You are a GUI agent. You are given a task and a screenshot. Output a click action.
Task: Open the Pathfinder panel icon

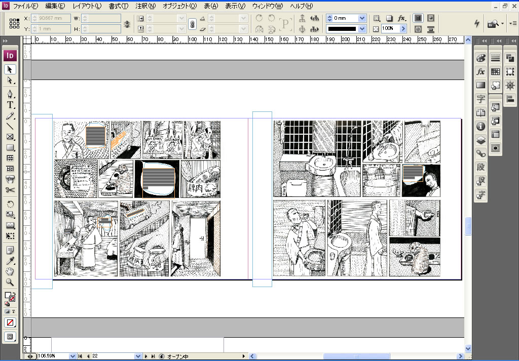510,58
